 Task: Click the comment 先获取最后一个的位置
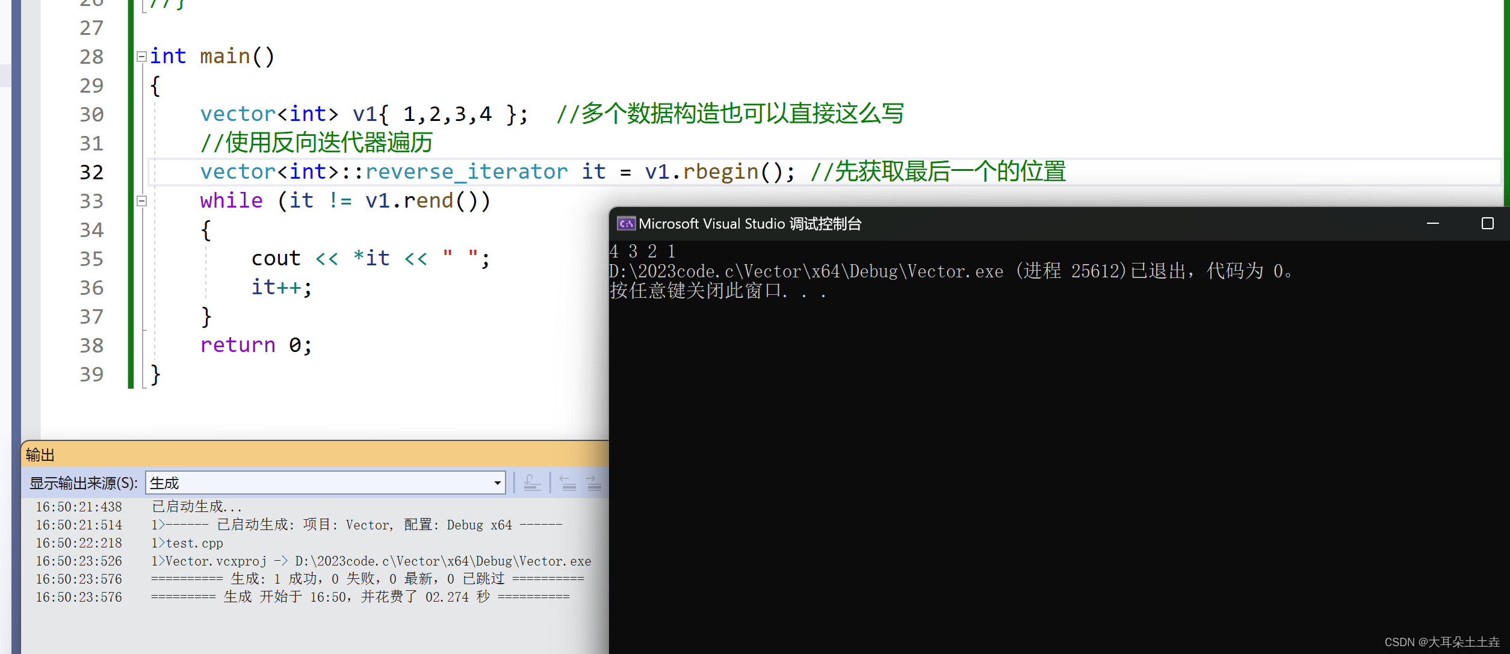pyautogui.click(x=938, y=172)
